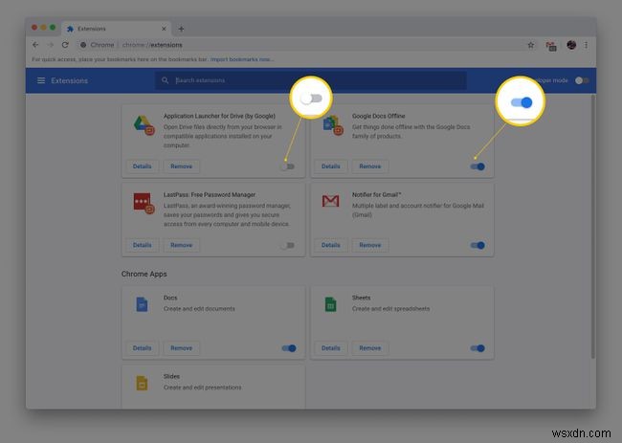This screenshot has height=443, width=622.
Task: Remove Application Launcher for Drive
Action: (x=181, y=166)
